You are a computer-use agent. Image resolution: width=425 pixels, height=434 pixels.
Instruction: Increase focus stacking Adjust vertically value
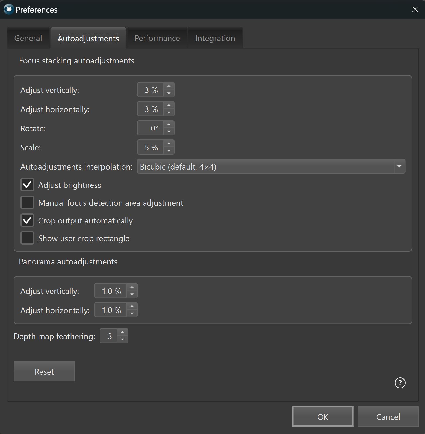[x=169, y=86]
